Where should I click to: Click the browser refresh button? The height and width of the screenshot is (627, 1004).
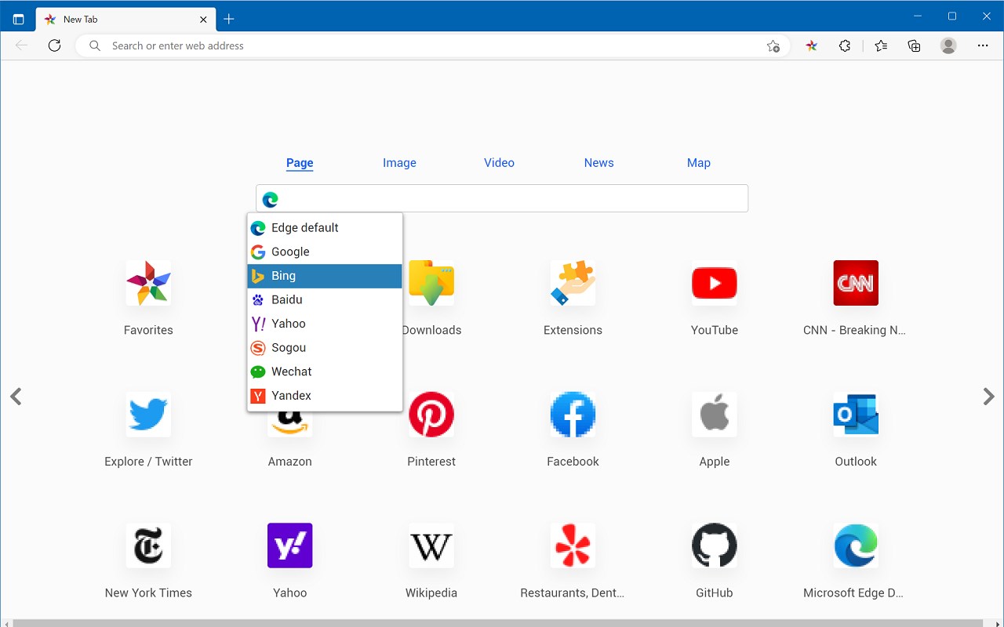(54, 45)
